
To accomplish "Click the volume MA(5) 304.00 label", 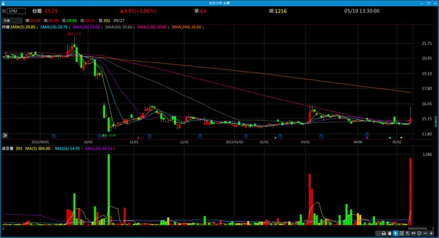I will 37,149.
